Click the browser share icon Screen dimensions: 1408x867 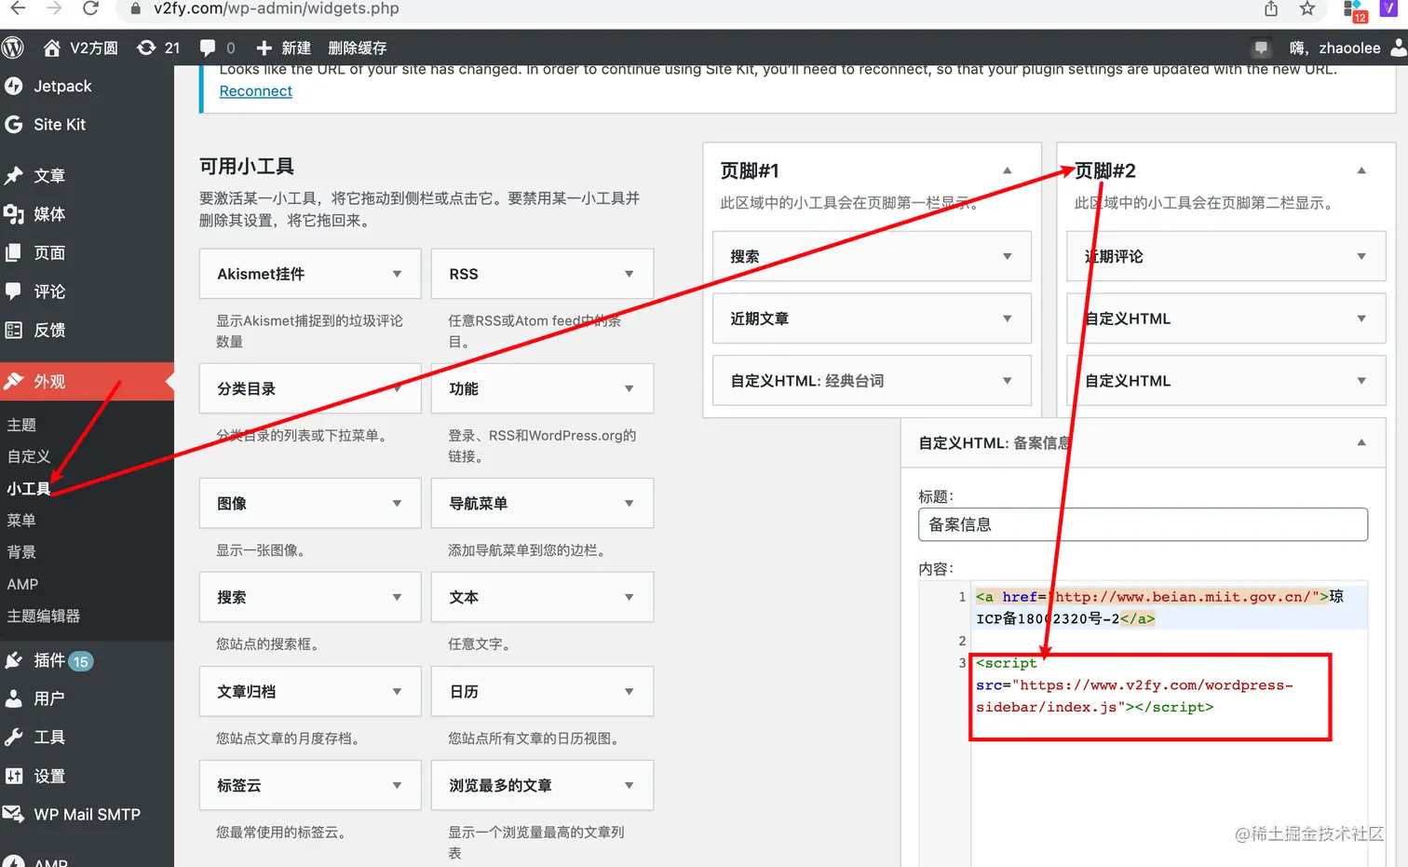click(x=1271, y=8)
